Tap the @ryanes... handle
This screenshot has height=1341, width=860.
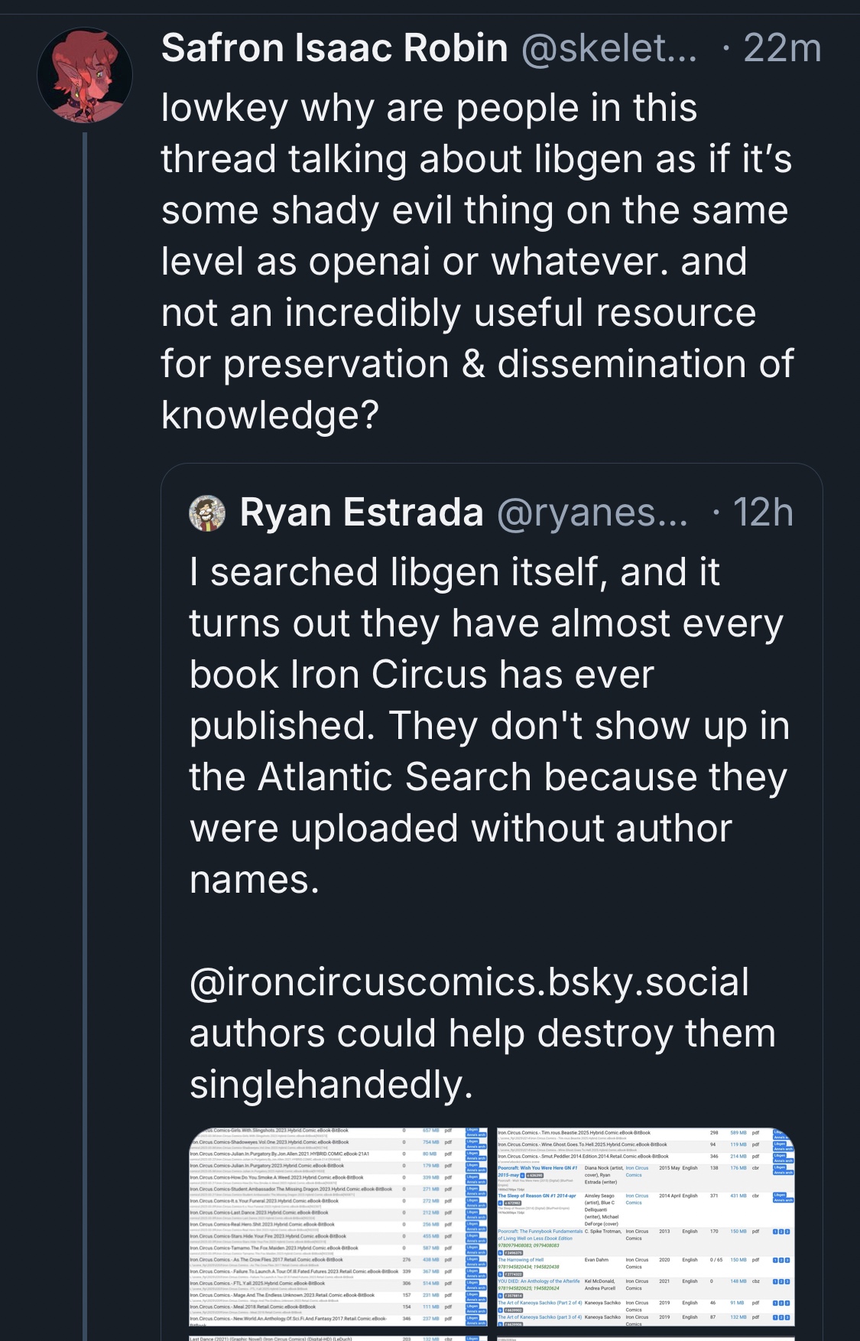click(592, 512)
